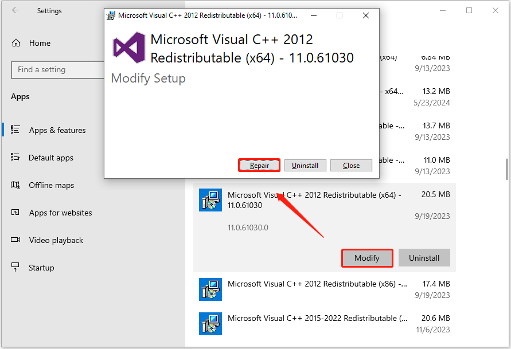Click the Apps & features list icon
Screen dimensions: 511x349
(x=15, y=130)
